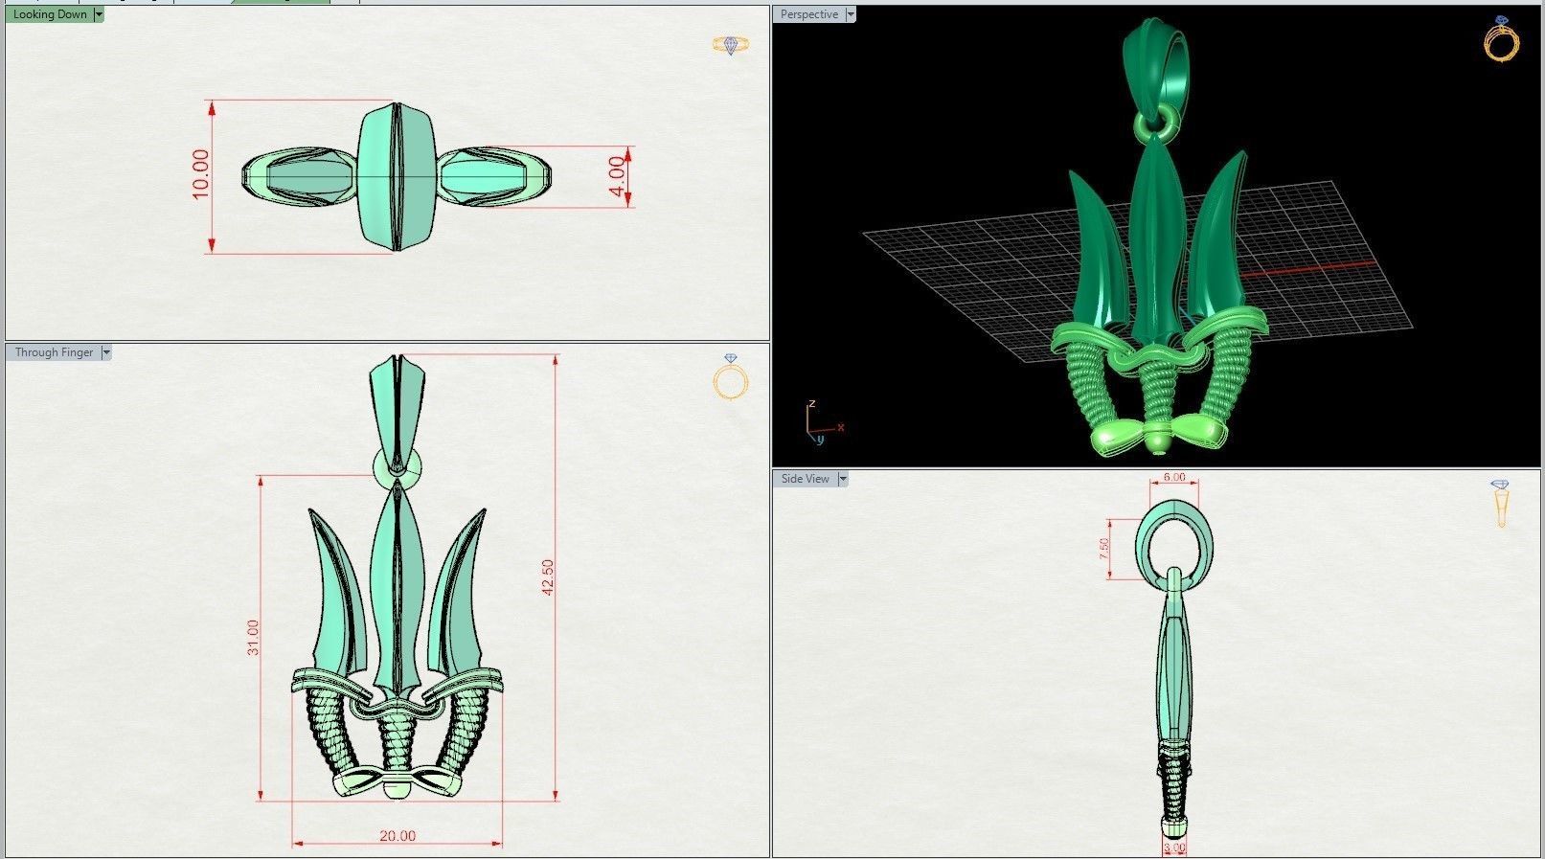Select the 3.00 dimension in Side View
The image size is (1545, 859).
tap(1173, 848)
